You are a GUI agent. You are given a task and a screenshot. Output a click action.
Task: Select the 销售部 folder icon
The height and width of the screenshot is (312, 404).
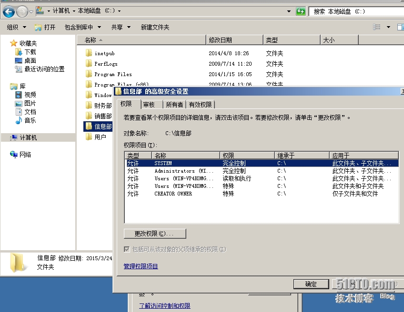tap(89, 116)
